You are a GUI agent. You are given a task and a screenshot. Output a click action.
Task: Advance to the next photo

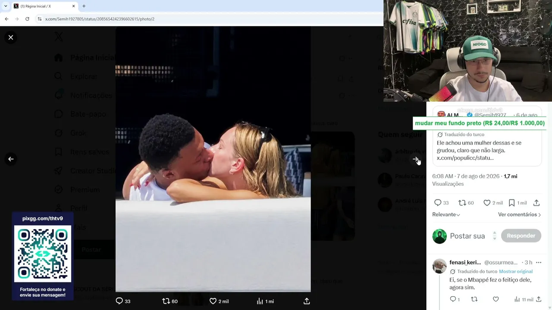pos(416,159)
